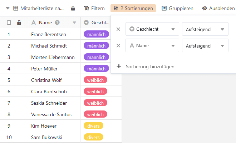The image size is (236, 143).
Task: Click the lock icon beside the view name
Action: 73,8
